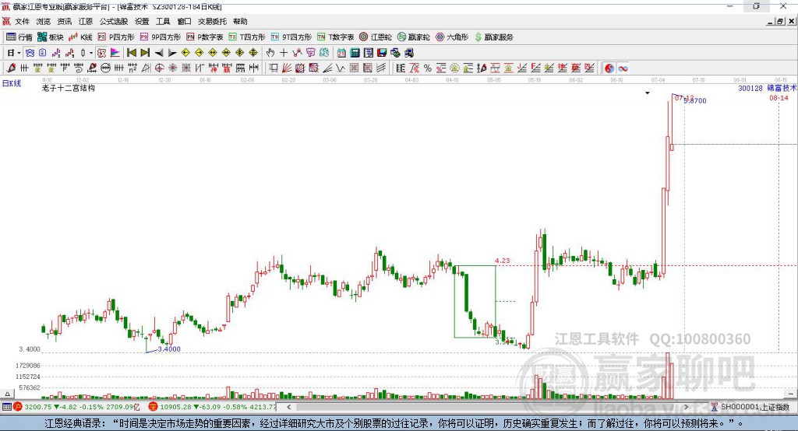Step chart right with black right arrow
The height and width of the screenshot is (431, 798).
pos(172,53)
